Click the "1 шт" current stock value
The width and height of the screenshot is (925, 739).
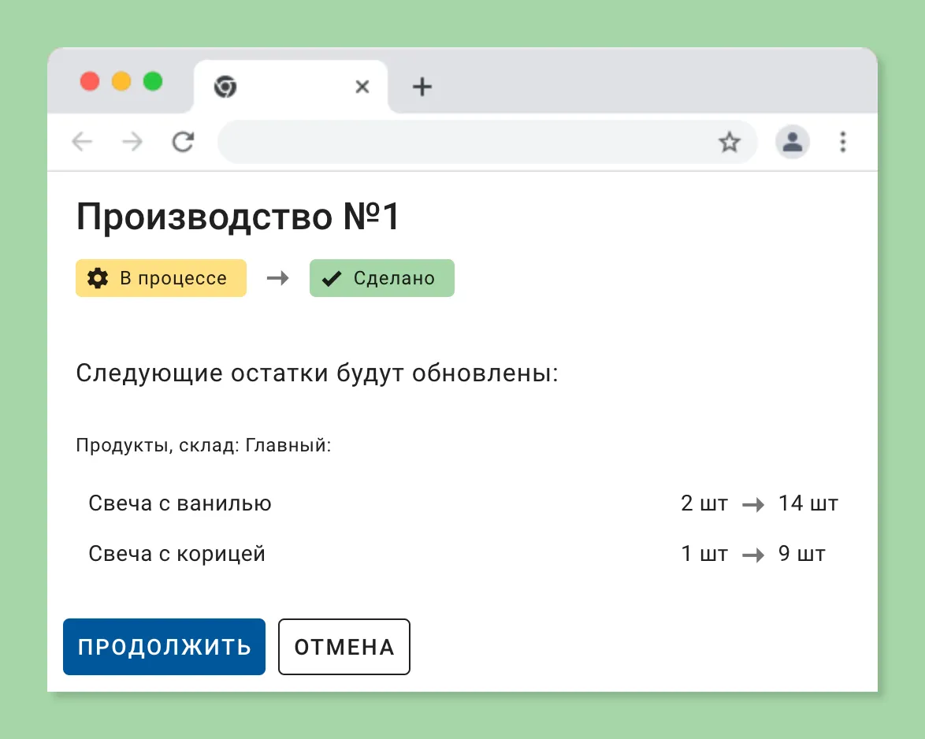coord(704,554)
